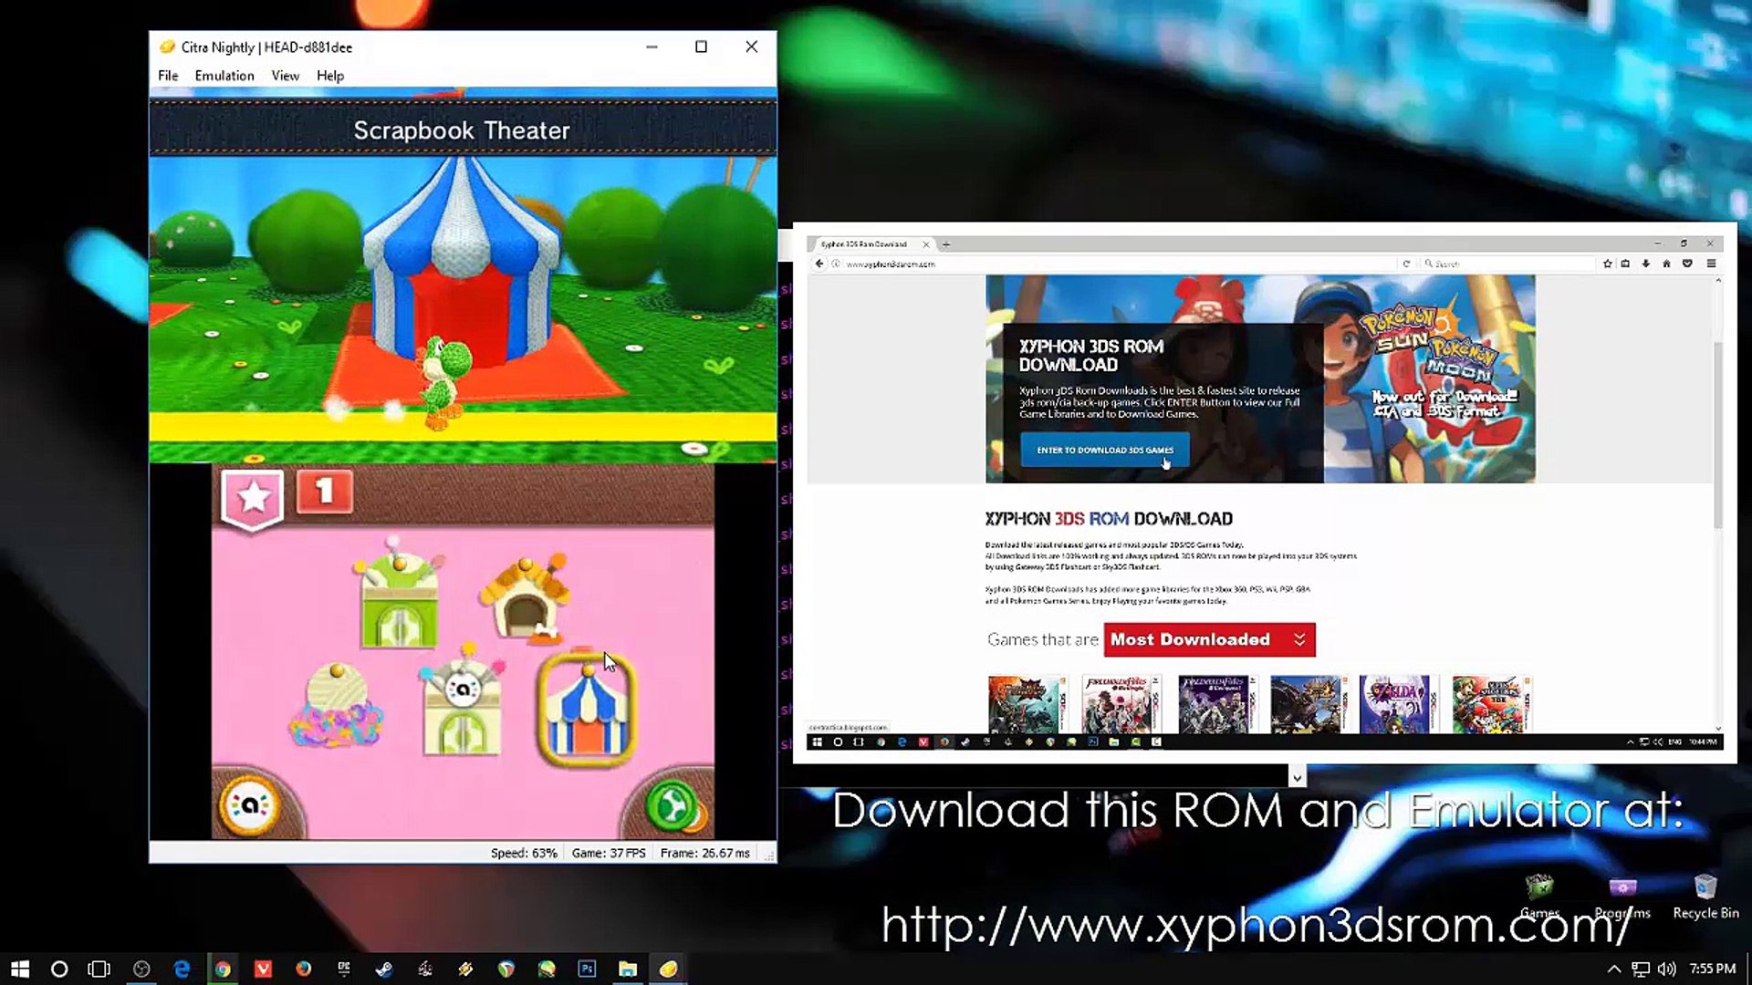This screenshot has width=1752, height=985.
Task: Show hidden icons in system tray
Action: [1613, 969]
